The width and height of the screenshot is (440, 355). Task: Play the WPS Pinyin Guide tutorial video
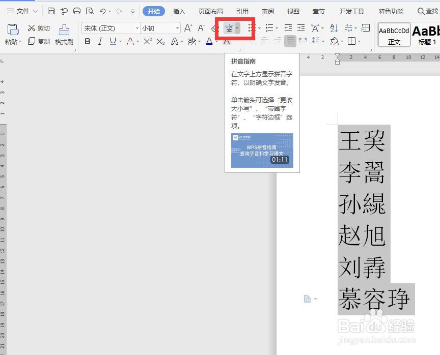click(x=262, y=150)
